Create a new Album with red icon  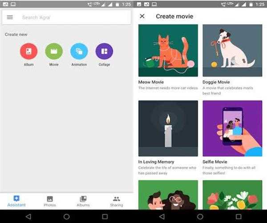pyautogui.click(x=28, y=51)
